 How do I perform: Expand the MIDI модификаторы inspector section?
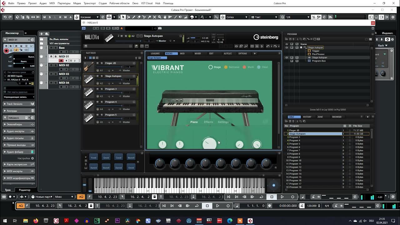click(19, 178)
